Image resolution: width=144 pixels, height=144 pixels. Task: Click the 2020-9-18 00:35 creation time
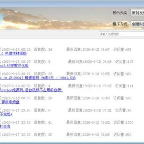[17, 98]
